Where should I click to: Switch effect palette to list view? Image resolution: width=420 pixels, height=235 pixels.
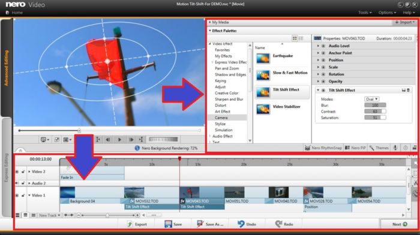(301, 38)
